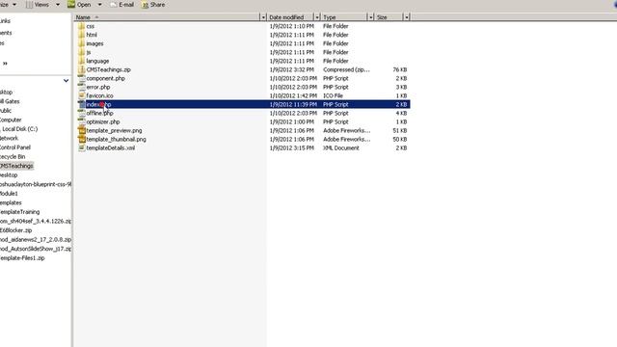Select Bill Gates folder in tree

10,101
